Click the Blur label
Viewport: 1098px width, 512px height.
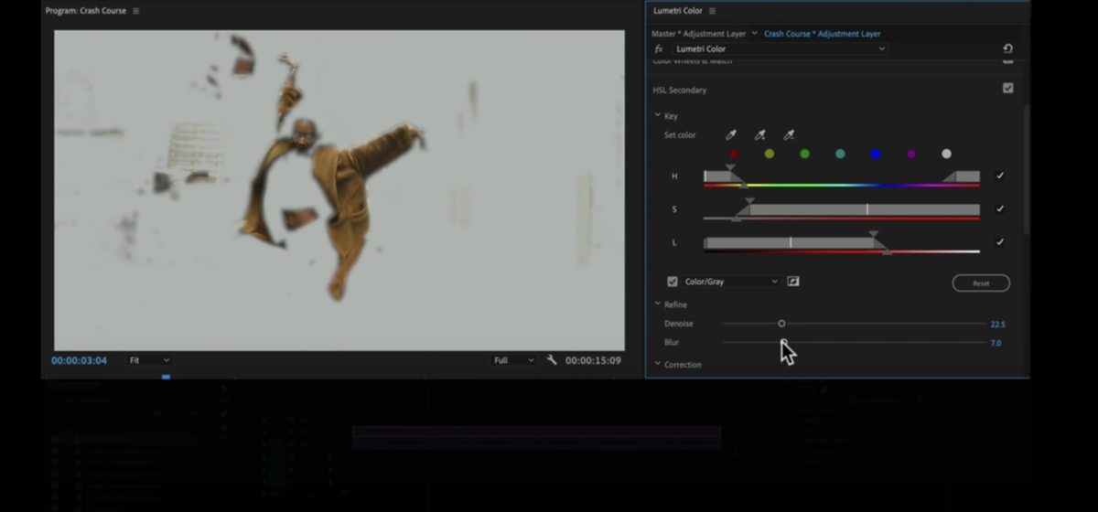click(x=672, y=343)
